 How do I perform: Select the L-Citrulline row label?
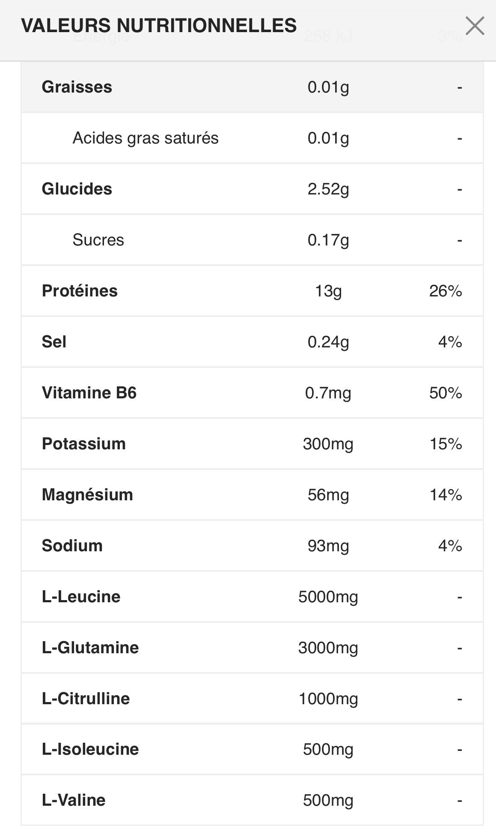(x=86, y=699)
